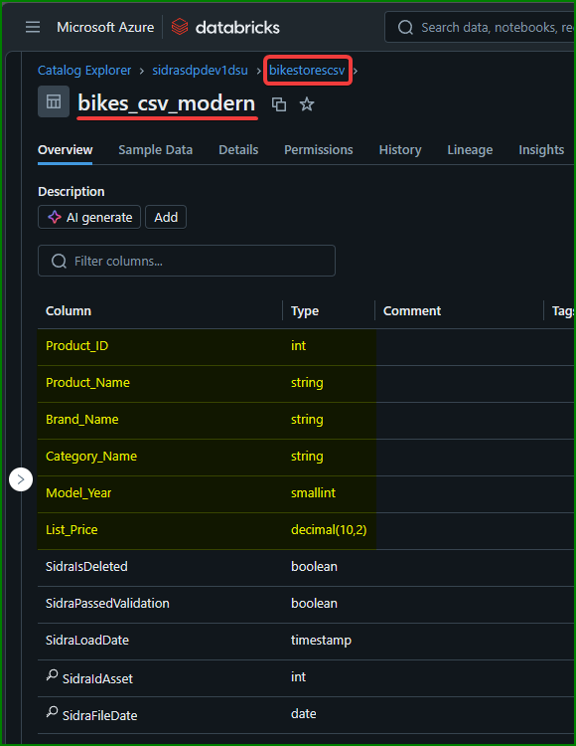Select the Product_Name column row
Image resolution: width=576 pixels, height=746 pixels.
(306, 383)
